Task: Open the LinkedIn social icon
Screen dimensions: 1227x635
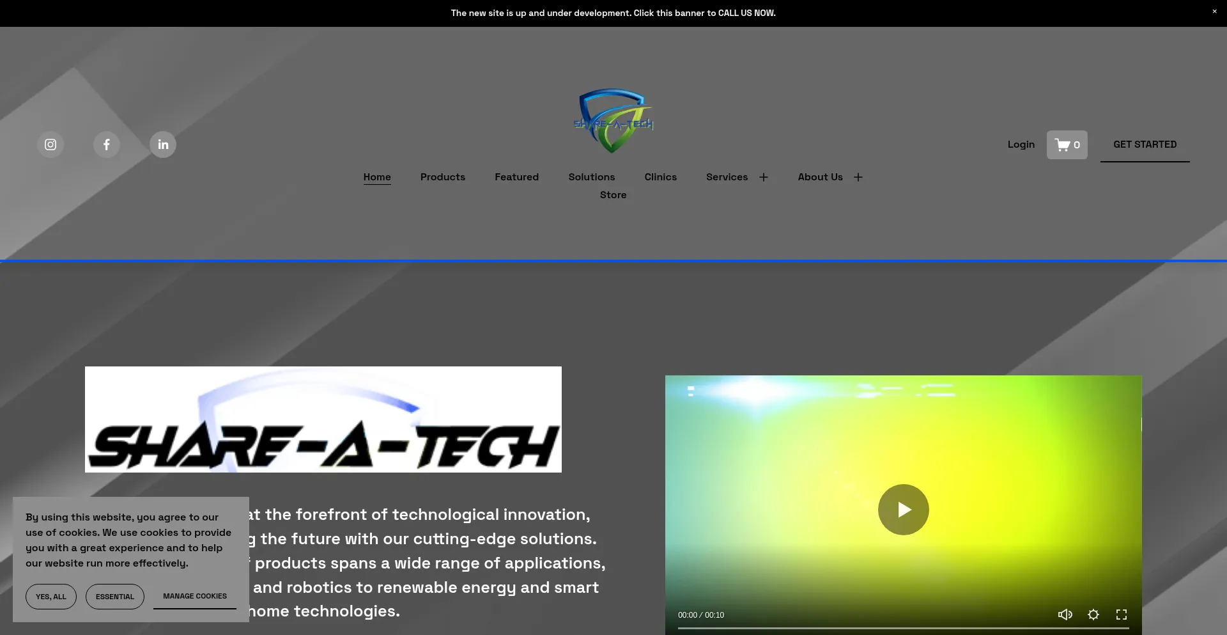Action: tap(163, 145)
